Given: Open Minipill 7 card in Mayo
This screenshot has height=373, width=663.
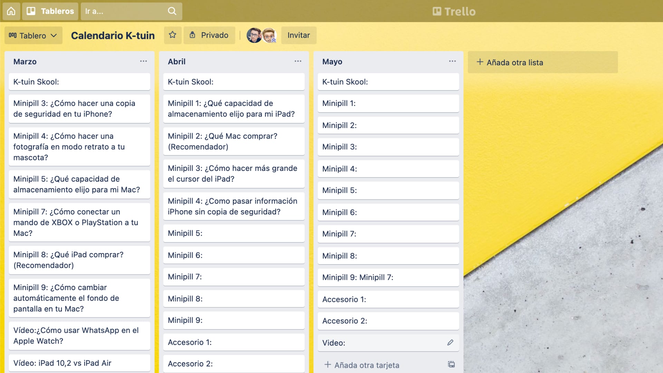Looking at the screenshot, I should click(388, 234).
